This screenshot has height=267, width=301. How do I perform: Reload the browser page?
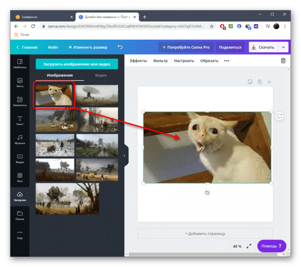33,26
